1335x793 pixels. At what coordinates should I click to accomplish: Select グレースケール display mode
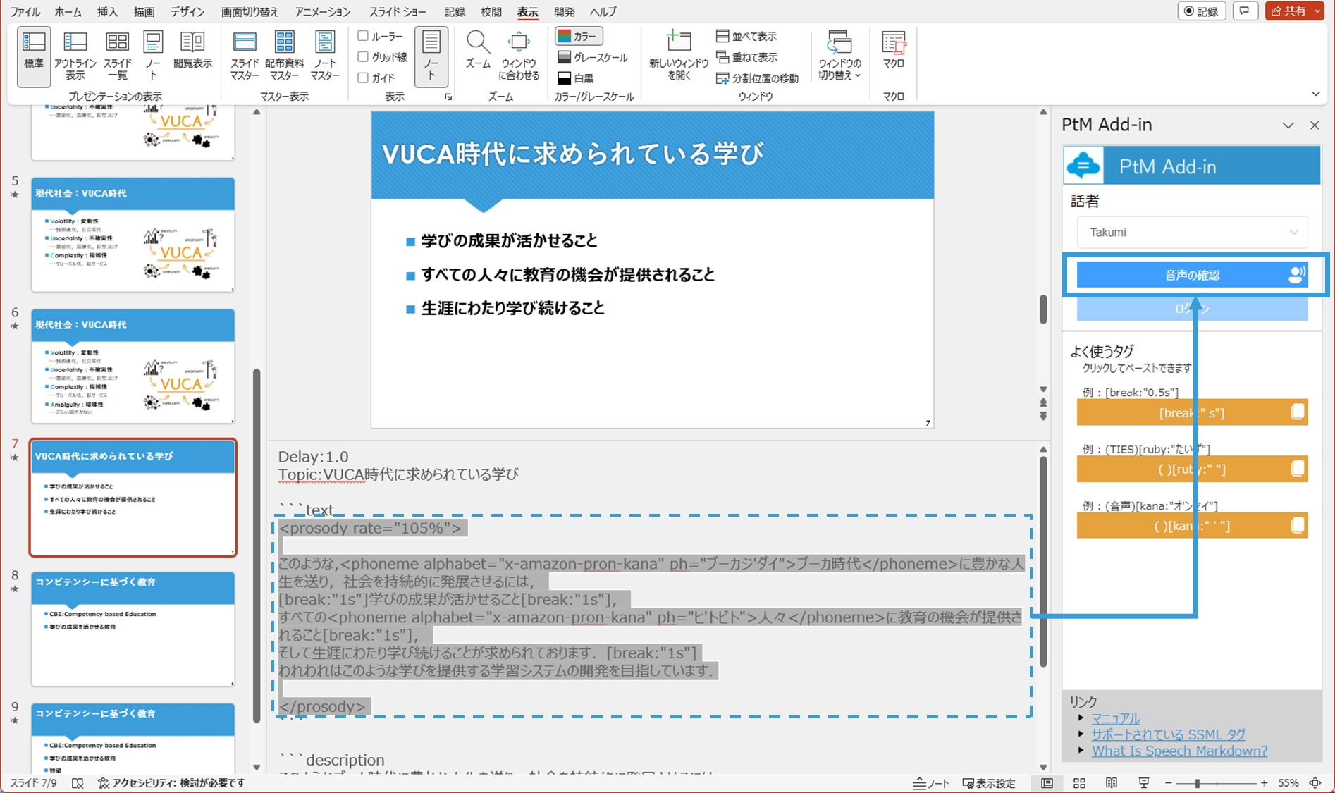click(591, 57)
